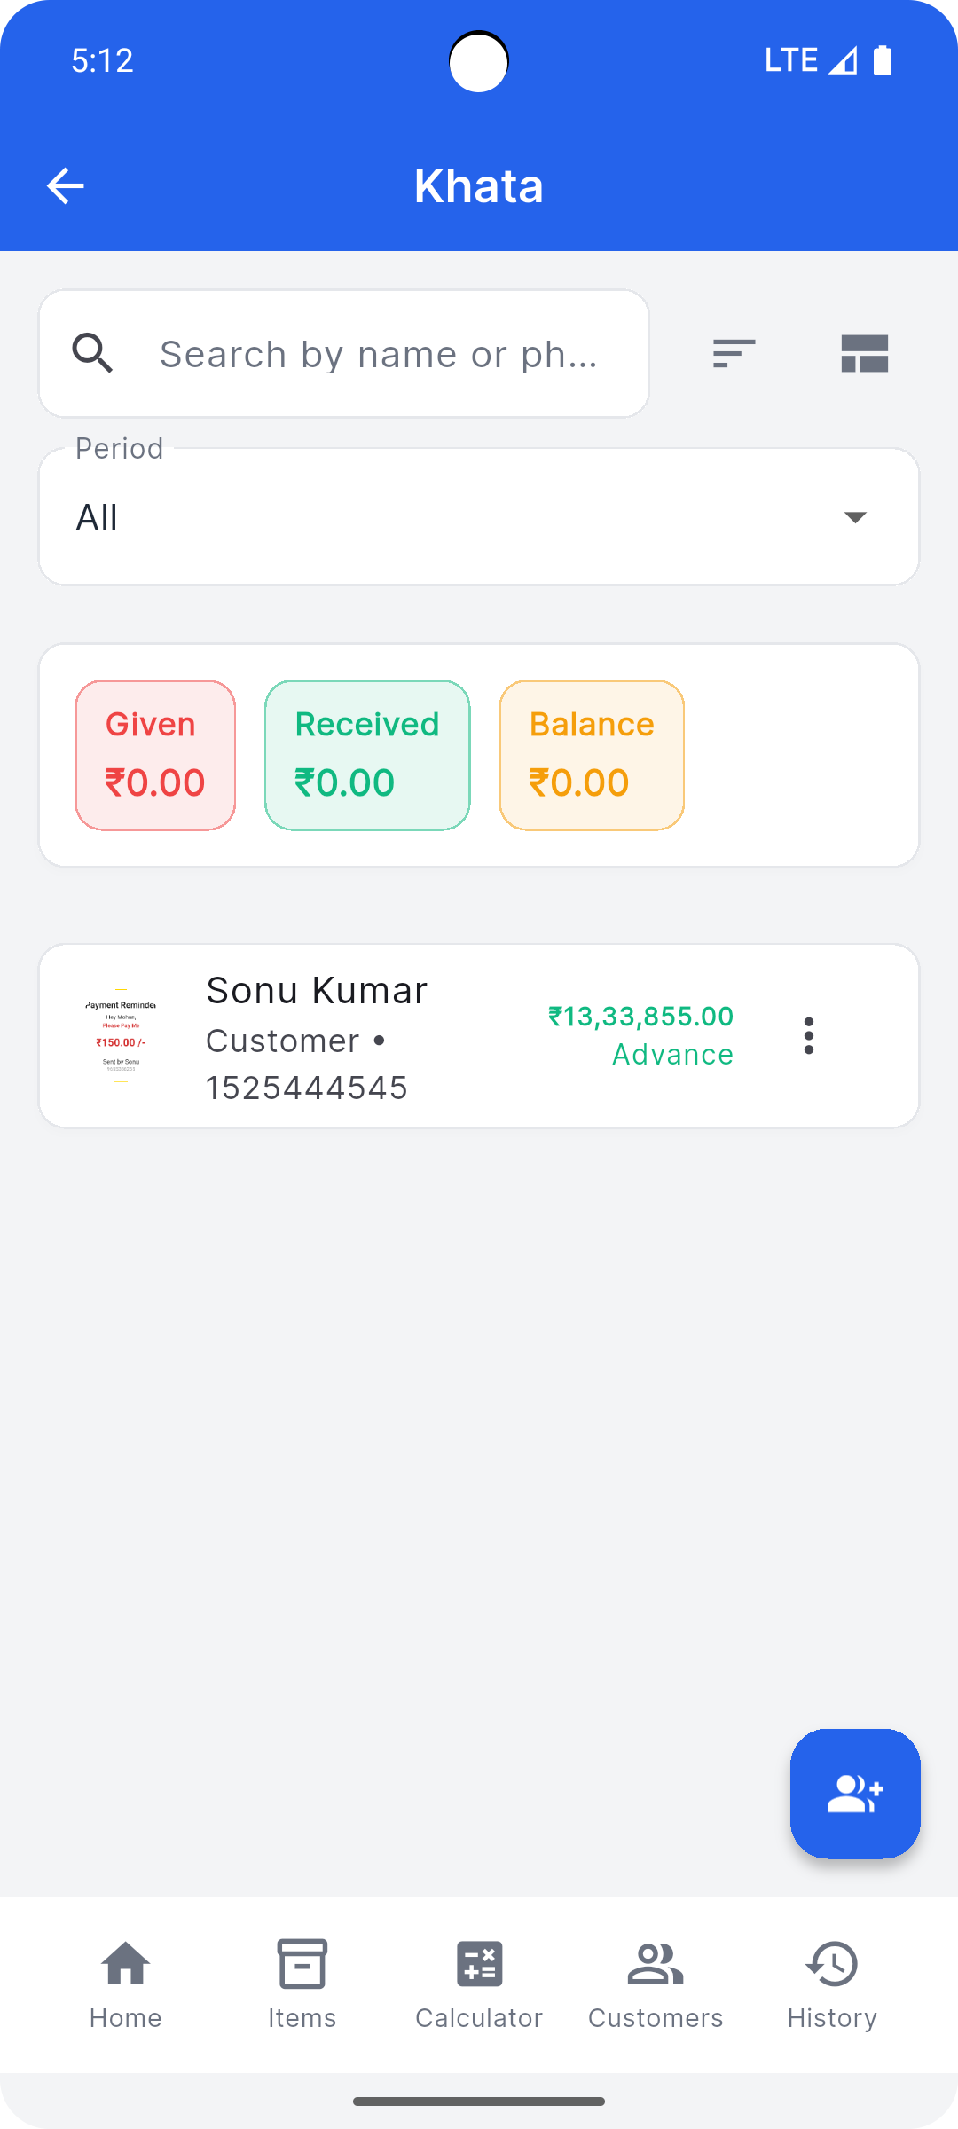Open Sonu Kumar payment reminder thumbnail
The width and height of the screenshot is (958, 2129).
[x=121, y=1035]
